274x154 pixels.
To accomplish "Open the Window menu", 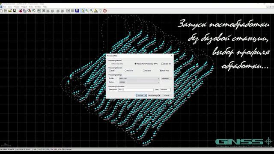I will pos(38,7).
